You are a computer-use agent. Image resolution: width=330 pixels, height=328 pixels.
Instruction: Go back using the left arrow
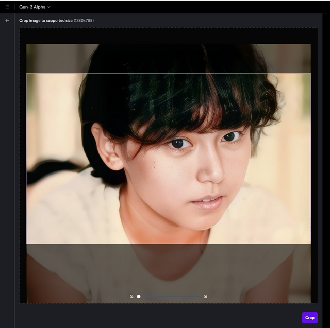pyautogui.click(x=7, y=21)
